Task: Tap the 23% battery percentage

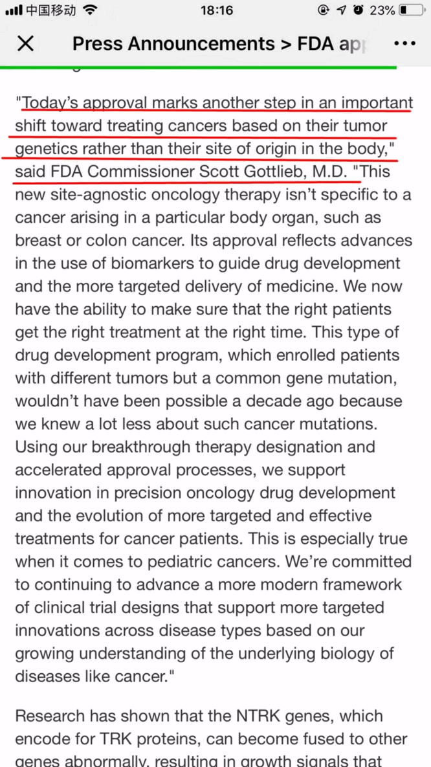Action: coord(382,10)
